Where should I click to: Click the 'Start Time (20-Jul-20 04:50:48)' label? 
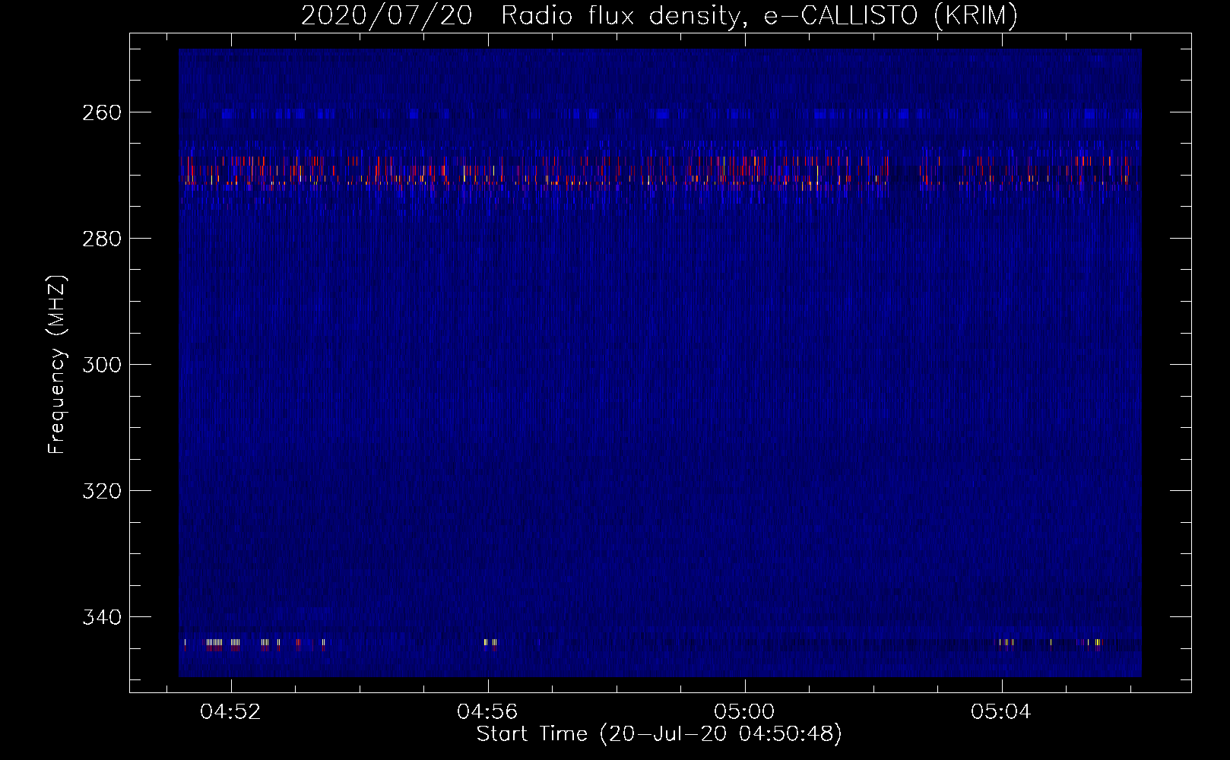pos(659,734)
